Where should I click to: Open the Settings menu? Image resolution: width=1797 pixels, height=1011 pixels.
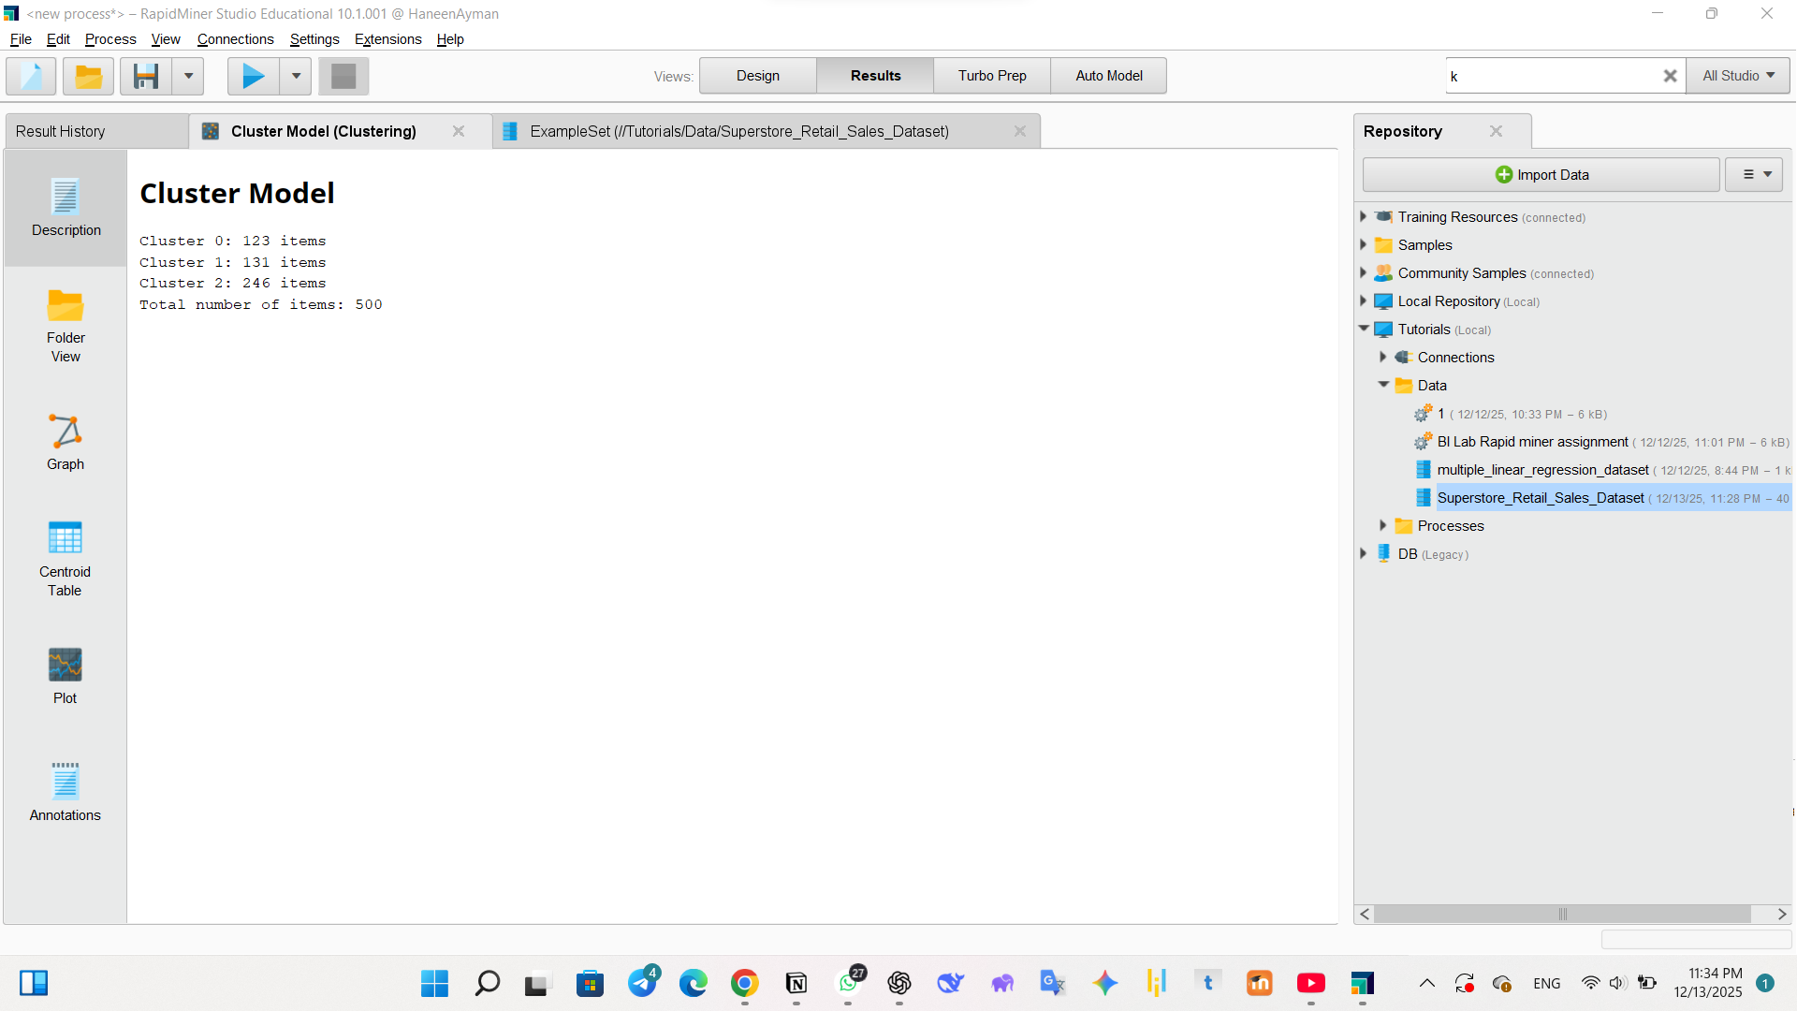click(x=314, y=39)
